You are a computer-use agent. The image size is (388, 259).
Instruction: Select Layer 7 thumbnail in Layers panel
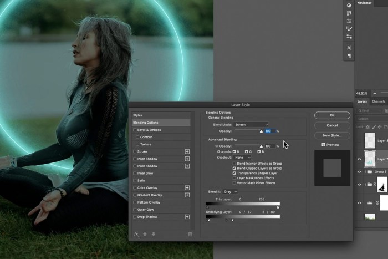tap(370, 159)
